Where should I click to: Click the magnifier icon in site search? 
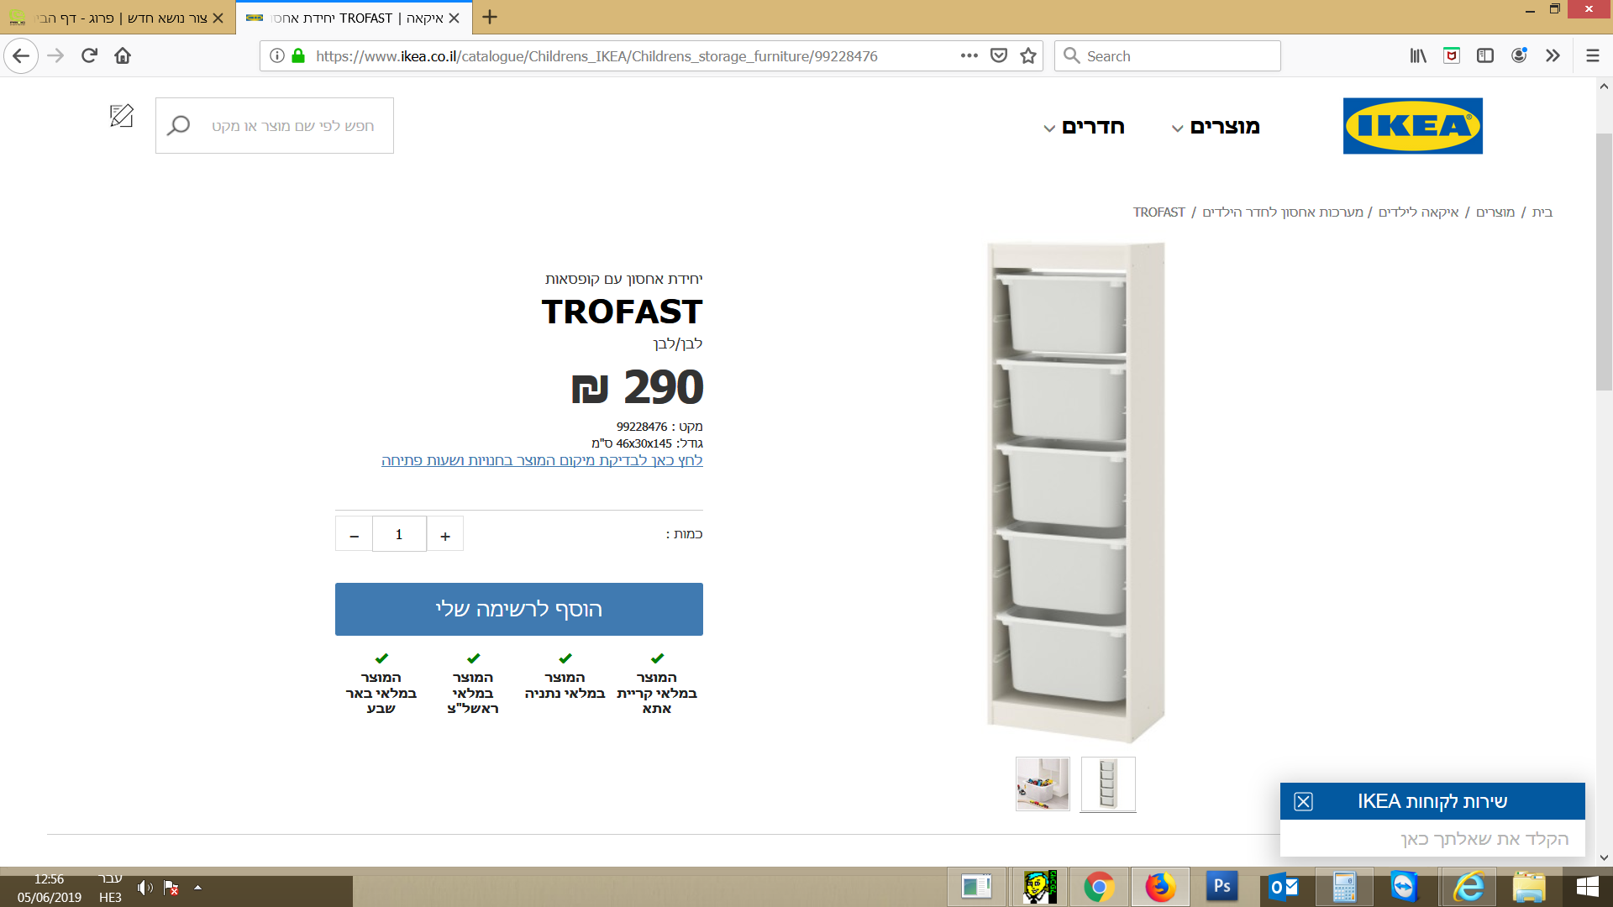(178, 126)
